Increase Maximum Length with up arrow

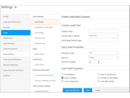point(99,61)
